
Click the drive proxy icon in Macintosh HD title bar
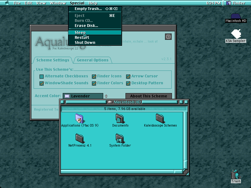coord(110,102)
